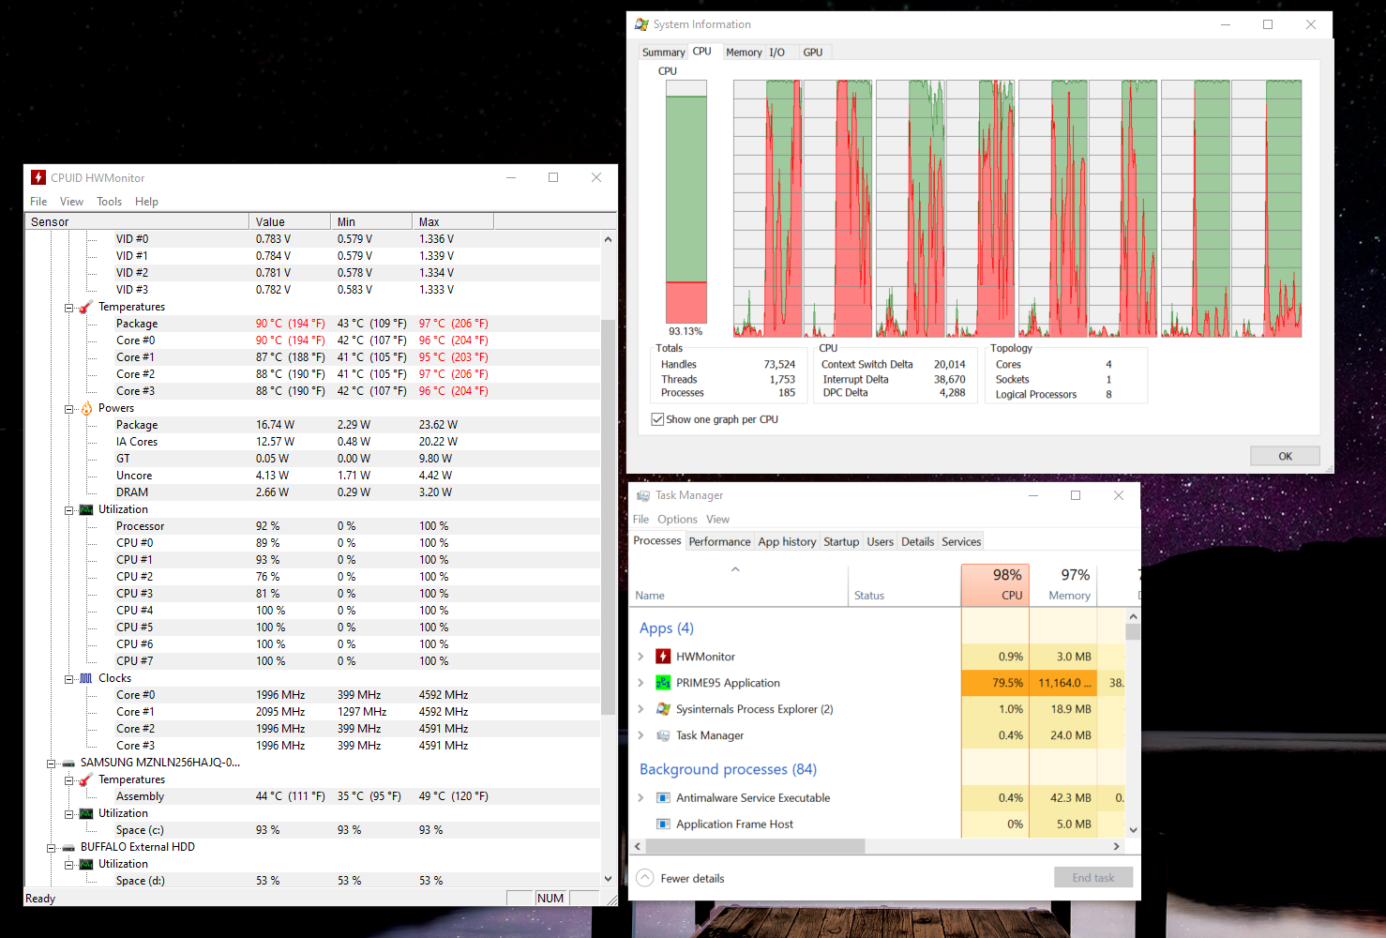Open the Startup tab in Task Manager

[841, 542]
